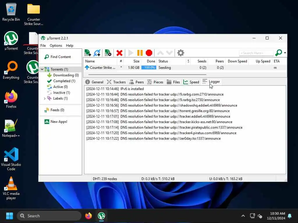The image size is (298, 223).
Task: Open the File menu
Action: tap(43, 46)
